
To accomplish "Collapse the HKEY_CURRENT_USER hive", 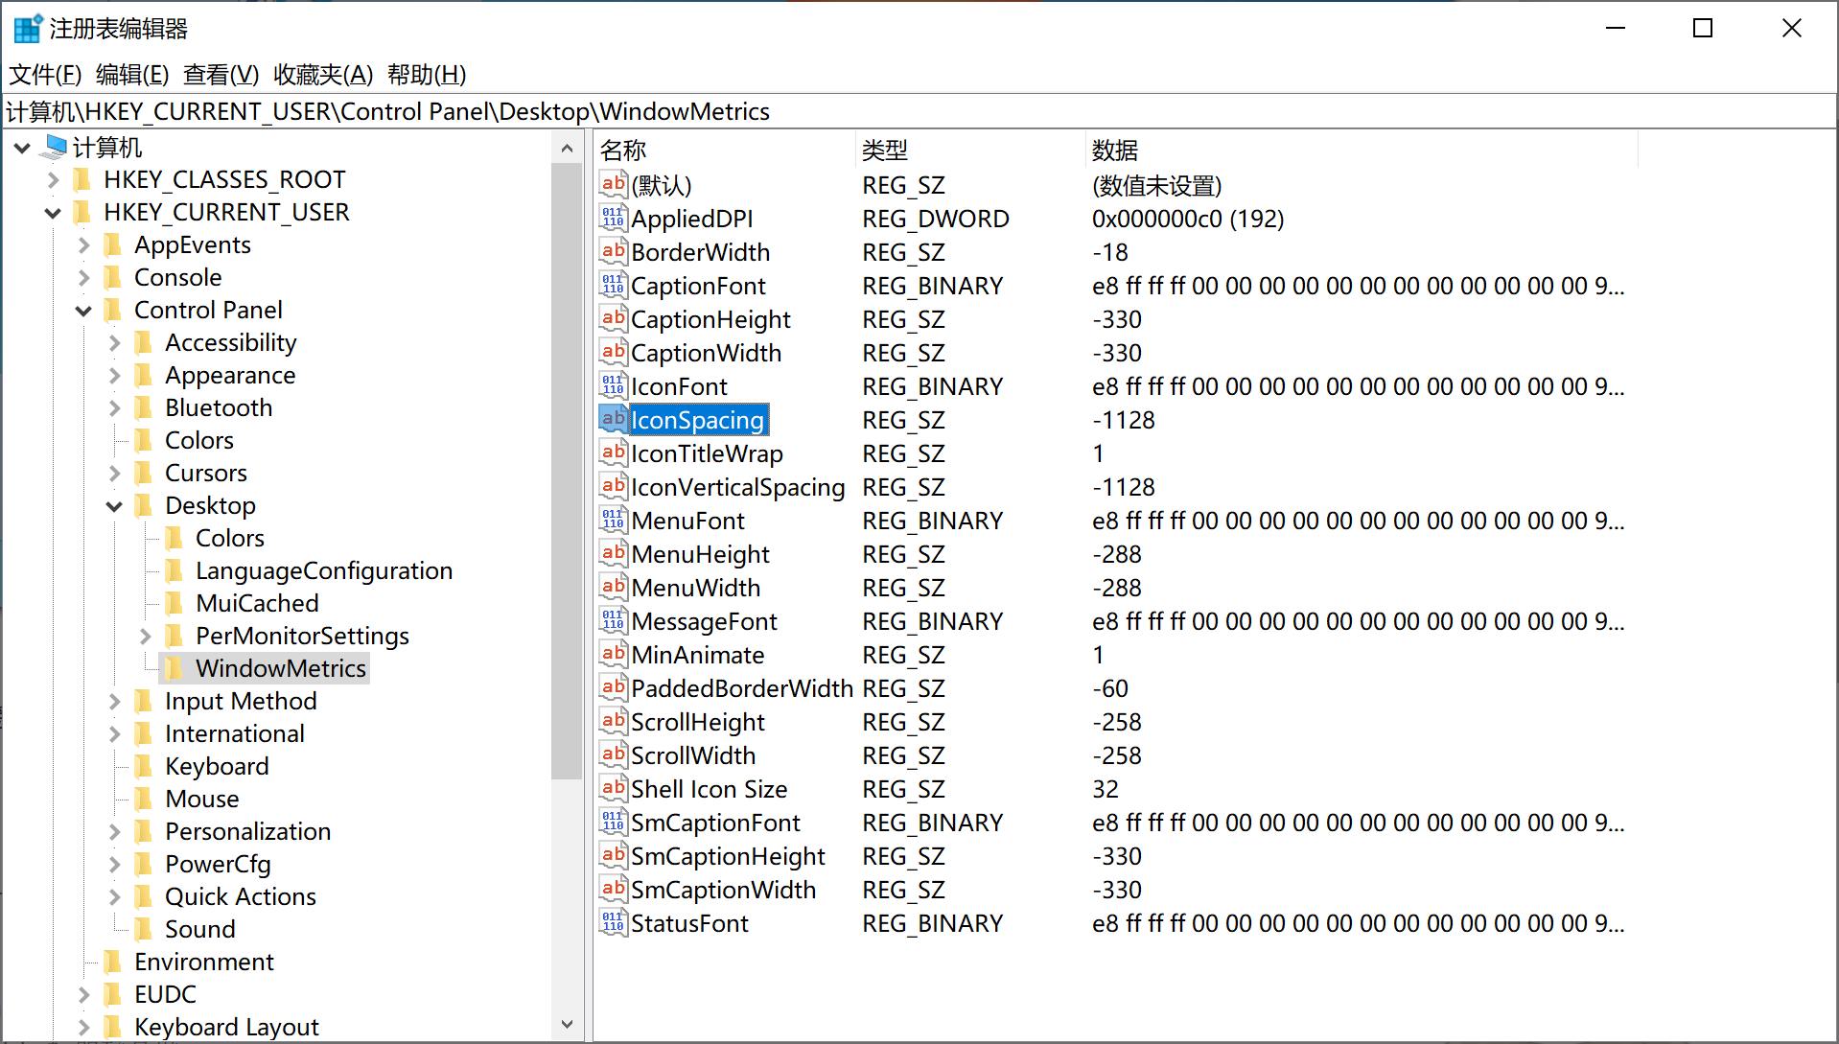I will [53, 213].
